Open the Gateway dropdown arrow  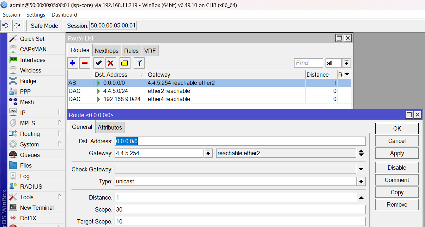click(x=208, y=153)
